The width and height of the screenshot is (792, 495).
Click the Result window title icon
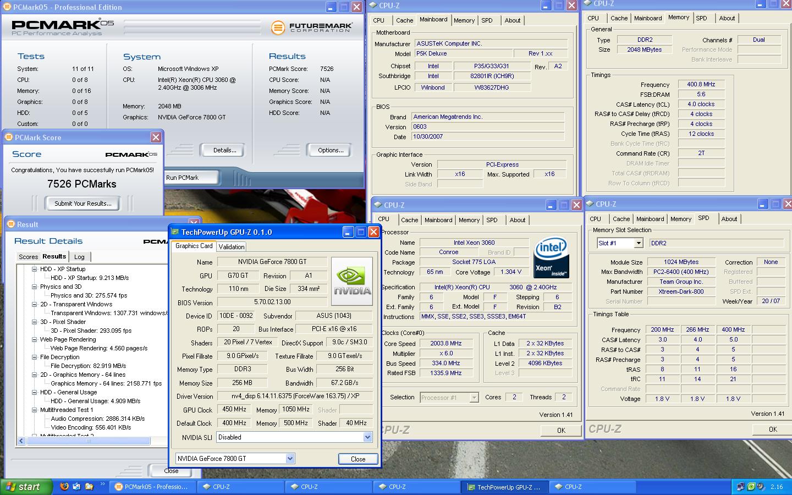[10, 224]
